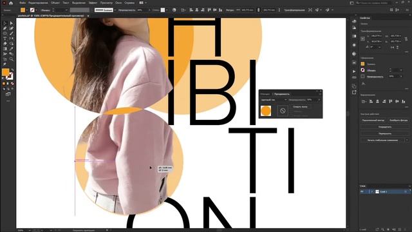Open the Transparency panel menu icon

pyautogui.click(x=321, y=94)
